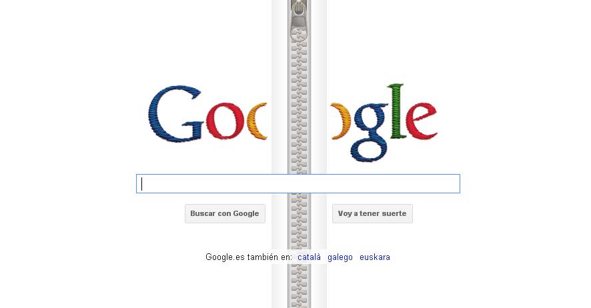Switch language to galego

(x=340, y=257)
